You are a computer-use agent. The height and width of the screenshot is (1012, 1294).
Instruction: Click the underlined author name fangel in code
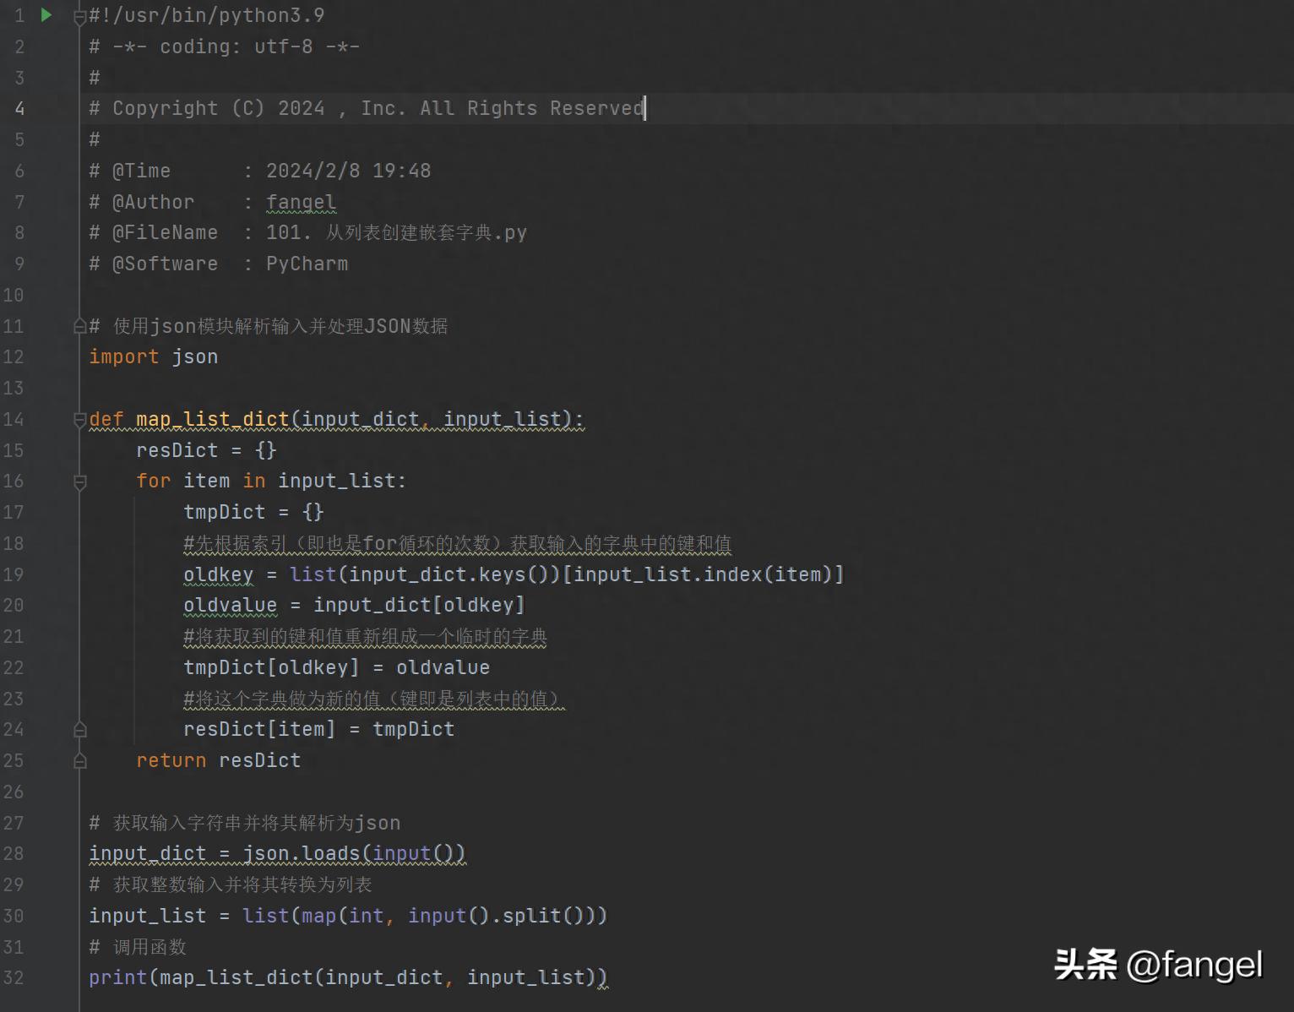pyautogui.click(x=302, y=202)
